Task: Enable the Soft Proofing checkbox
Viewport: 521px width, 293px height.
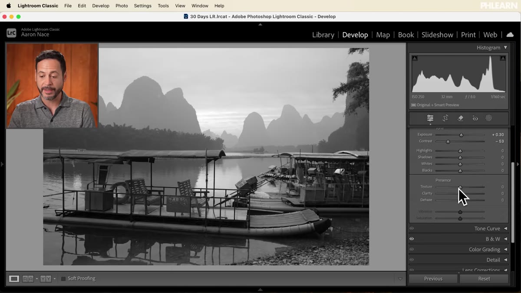Action: tap(63, 279)
